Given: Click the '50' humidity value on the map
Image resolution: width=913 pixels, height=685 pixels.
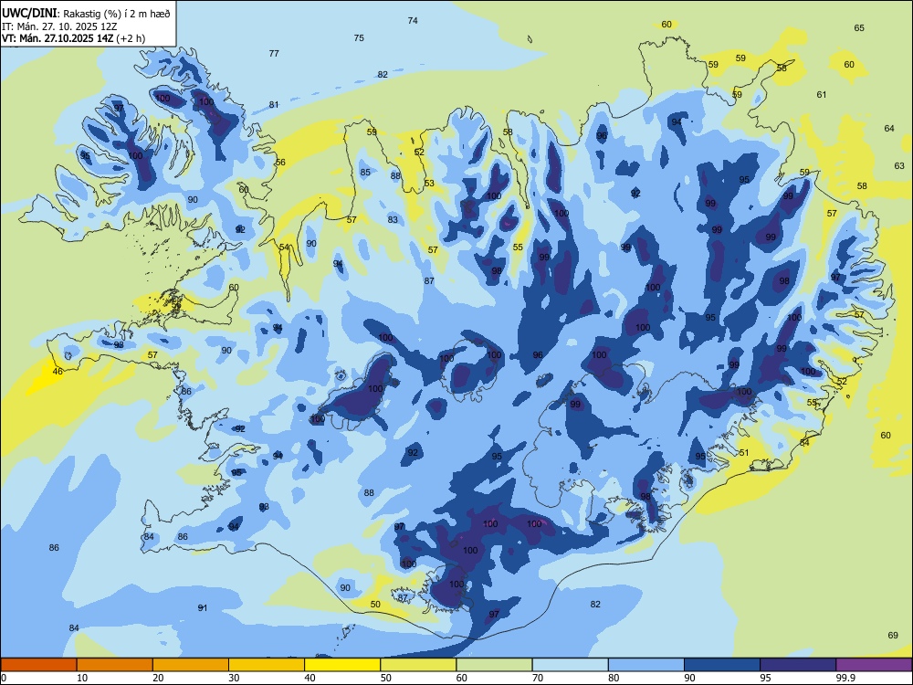Looking at the screenshot, I should (x=375, y=604).
